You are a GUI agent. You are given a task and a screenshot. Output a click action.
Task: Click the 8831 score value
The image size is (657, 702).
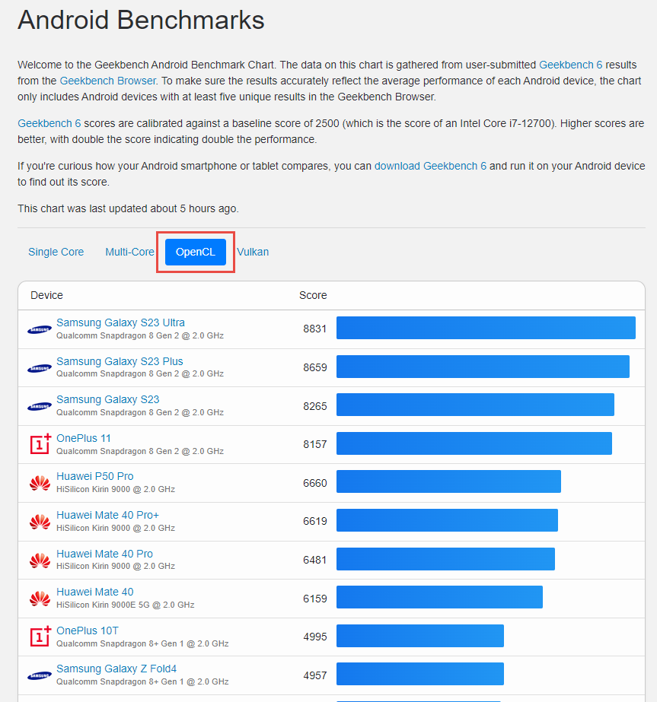click(314, 329)
